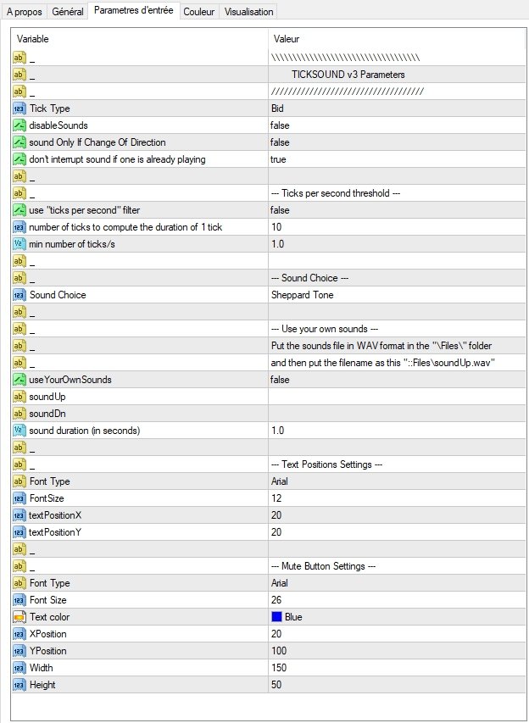Toggle the use "ticks per second" filter value
529x723 pixels.
pos(397,210)
